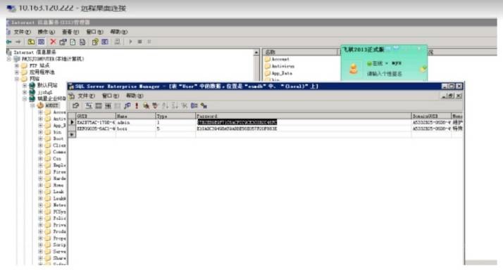Open the 文件 menu in IIS manager
This screenshot has width=503, height=270.
(22, 32)
